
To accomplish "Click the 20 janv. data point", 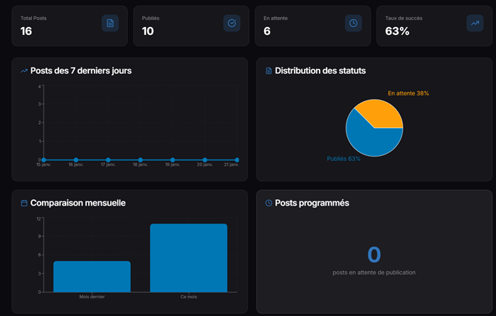I will pos(205,160).
